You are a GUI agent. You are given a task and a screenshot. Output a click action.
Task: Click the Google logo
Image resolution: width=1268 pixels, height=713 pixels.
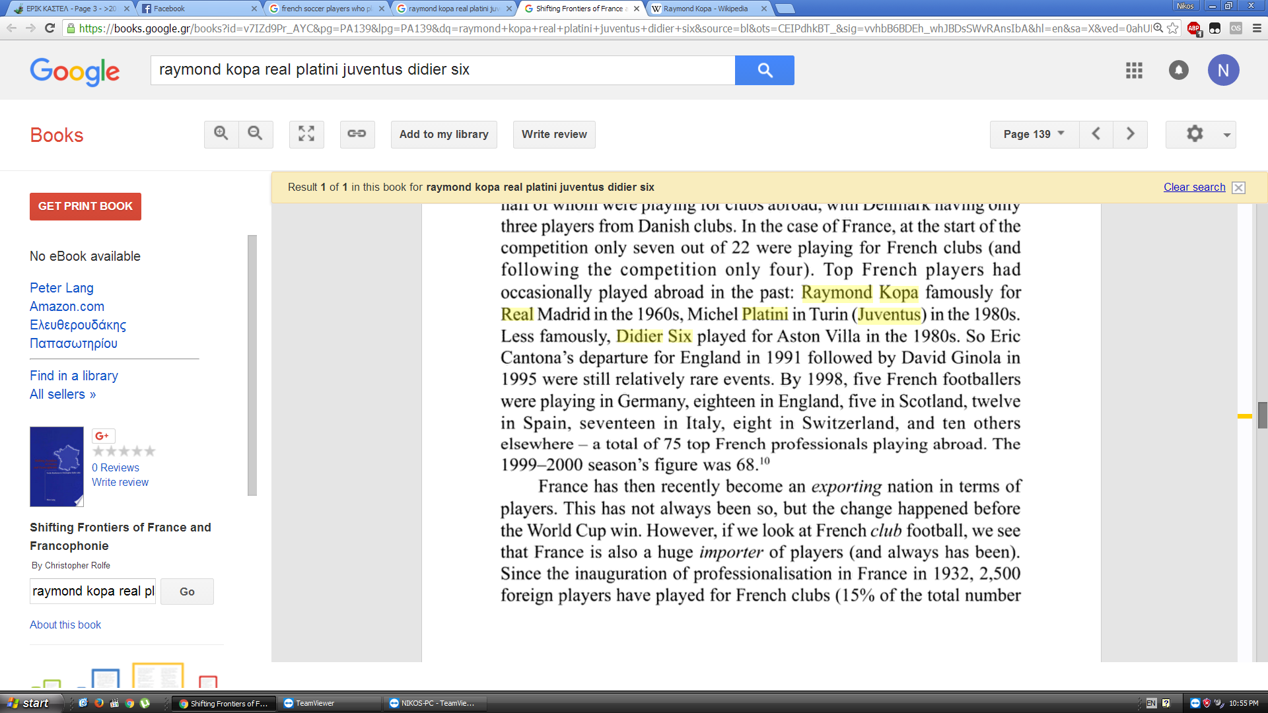click(x=75, y=71)
